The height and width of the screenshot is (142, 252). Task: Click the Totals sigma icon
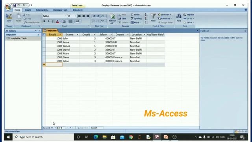[x=132, y=15]
